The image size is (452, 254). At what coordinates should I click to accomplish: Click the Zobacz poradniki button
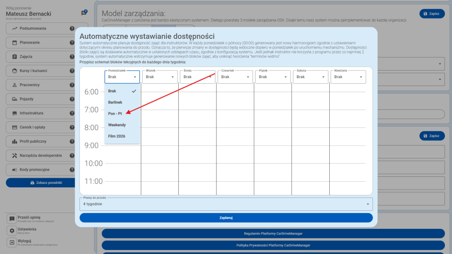tap(47, 183)
